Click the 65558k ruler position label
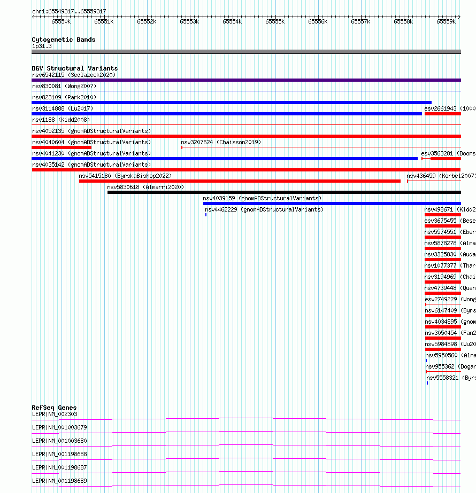476x493 pixels. (404, 21)
